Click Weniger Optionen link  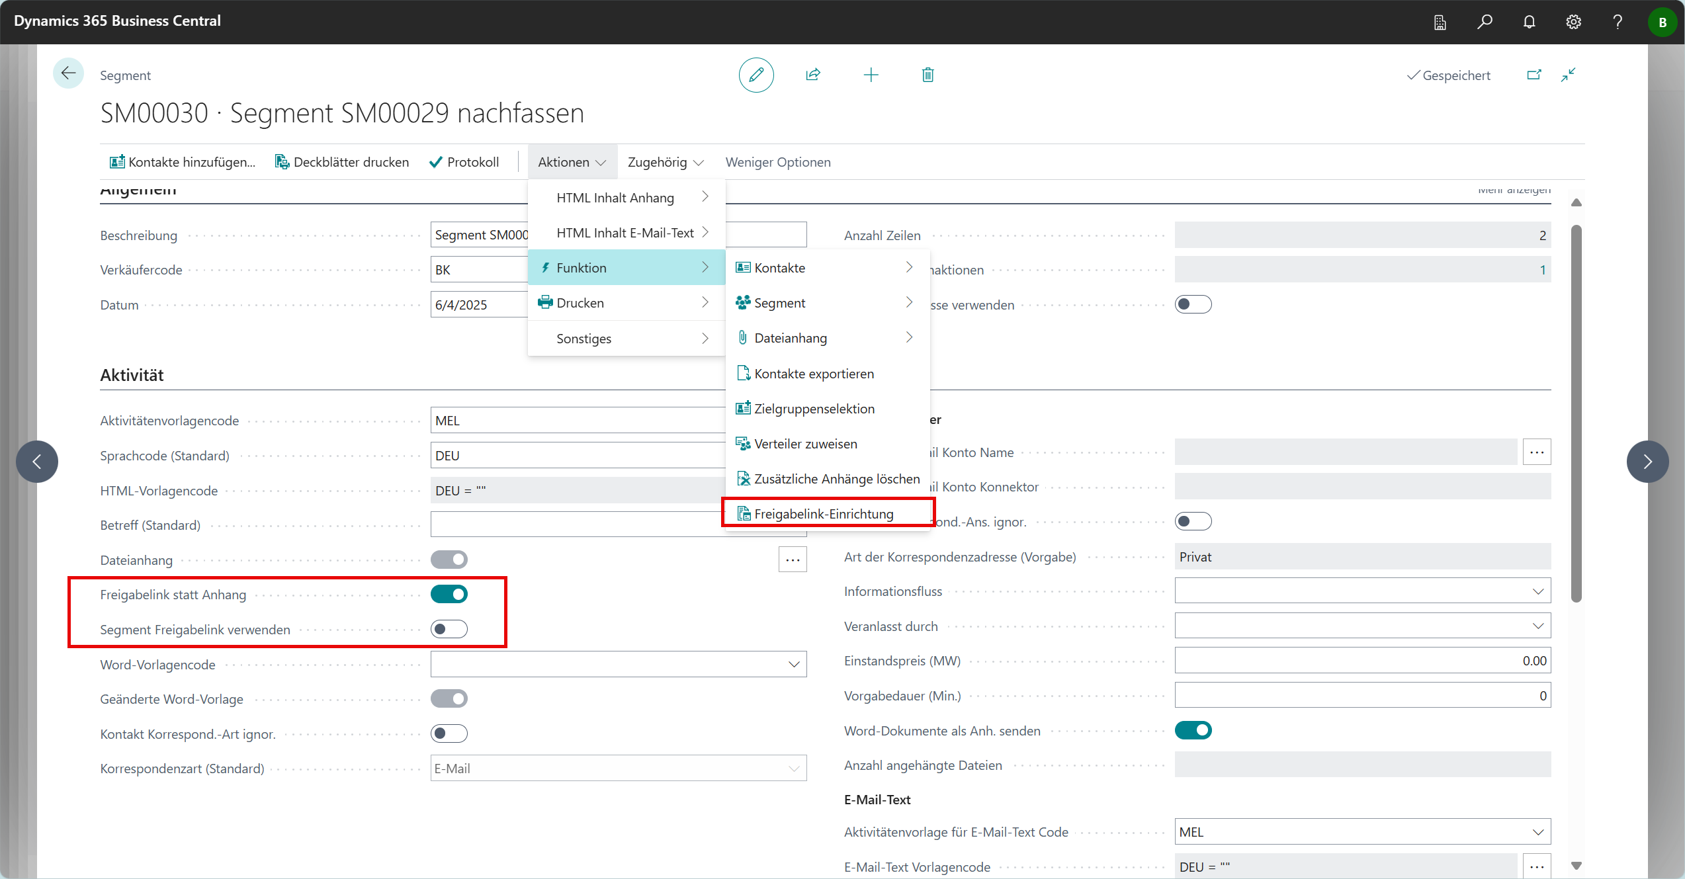click(778, 162)
